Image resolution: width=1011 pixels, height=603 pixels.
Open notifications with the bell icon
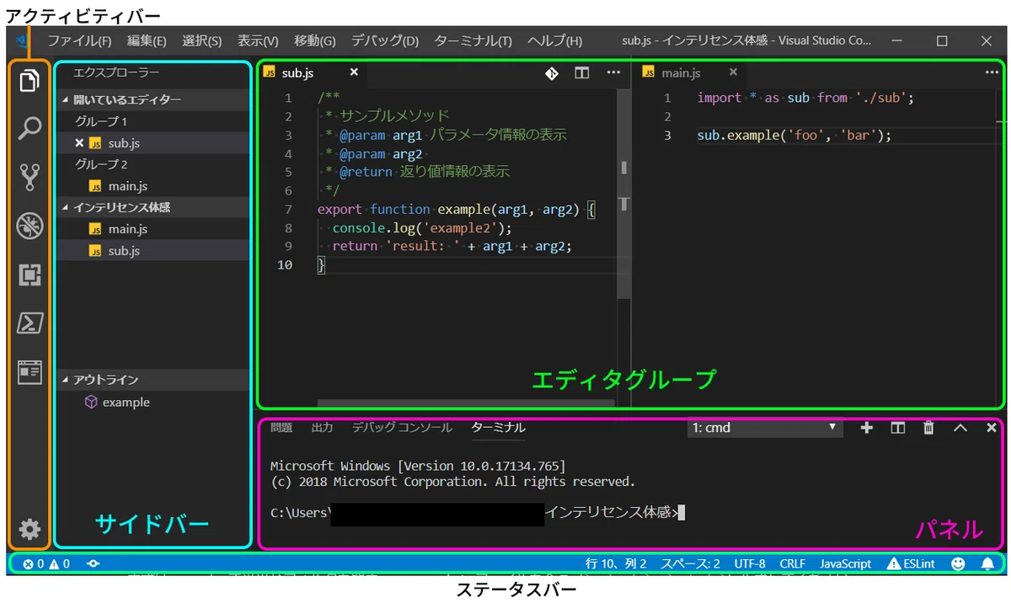[x=987, y=563]
